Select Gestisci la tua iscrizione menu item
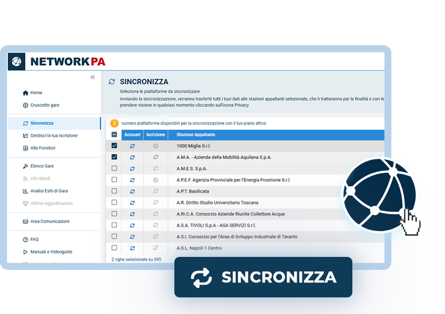Image resolution: width=445 pixels, height=314 pixels. tap(54, 135)
